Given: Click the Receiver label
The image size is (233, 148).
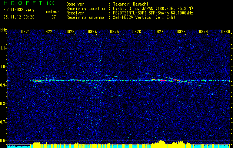Looking at the screenshot, I should coord(75,13).
